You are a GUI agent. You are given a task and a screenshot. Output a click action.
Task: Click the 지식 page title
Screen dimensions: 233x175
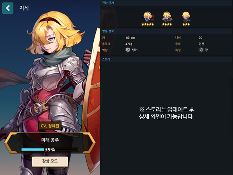(x=24, y=8)
